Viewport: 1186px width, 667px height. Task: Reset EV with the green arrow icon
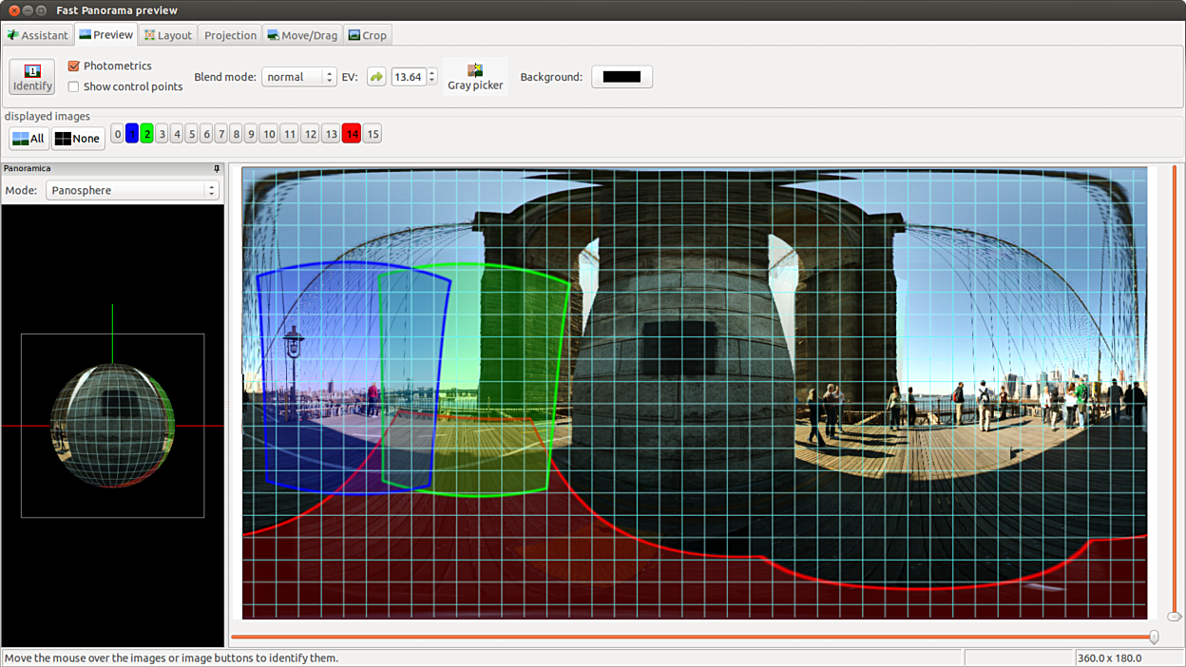click(376, 77)
